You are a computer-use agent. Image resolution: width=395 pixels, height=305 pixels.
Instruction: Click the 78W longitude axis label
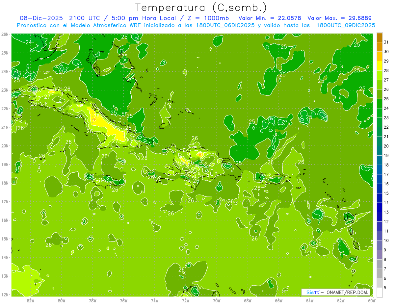coord(92,300)
